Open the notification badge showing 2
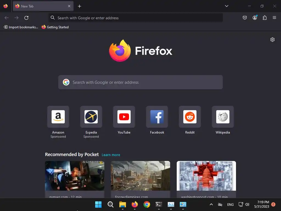The image size is (281, 211). pyautogui.click(x=273, y=204)
